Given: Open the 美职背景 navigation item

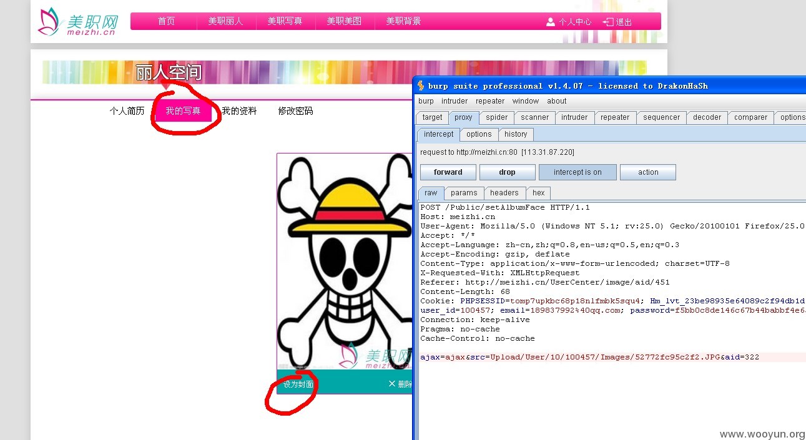Looking at the screenshot, I should [403, 21].
